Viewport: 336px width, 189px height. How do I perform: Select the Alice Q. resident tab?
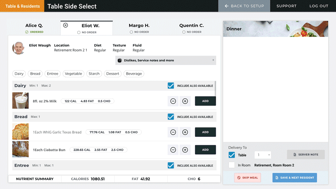[x=34, y=28]
